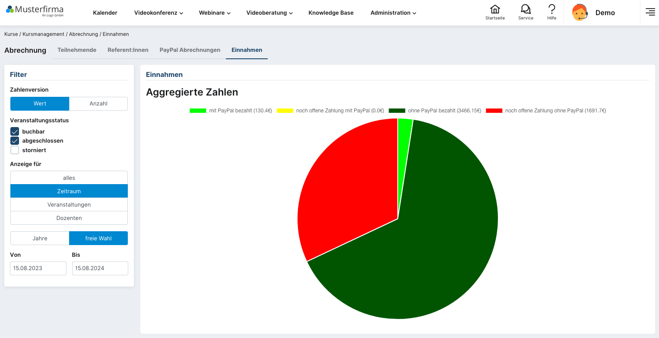This screenshot has width=659, height=338.
Task: Expand the Webinare dropdown menu
Action: click(215, 13)
